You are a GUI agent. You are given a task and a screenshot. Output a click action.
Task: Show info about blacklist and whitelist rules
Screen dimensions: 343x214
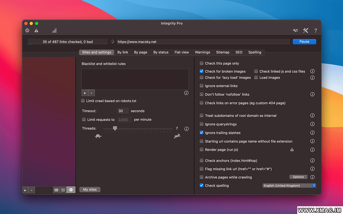186,93
